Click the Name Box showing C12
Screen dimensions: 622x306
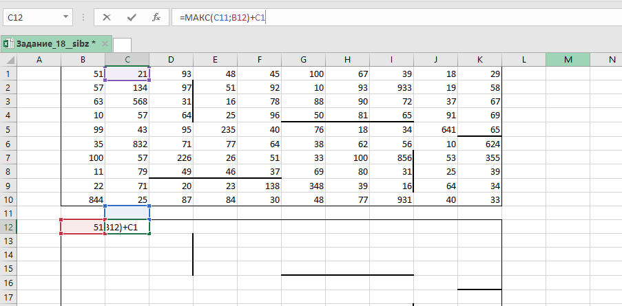(31, 17)
